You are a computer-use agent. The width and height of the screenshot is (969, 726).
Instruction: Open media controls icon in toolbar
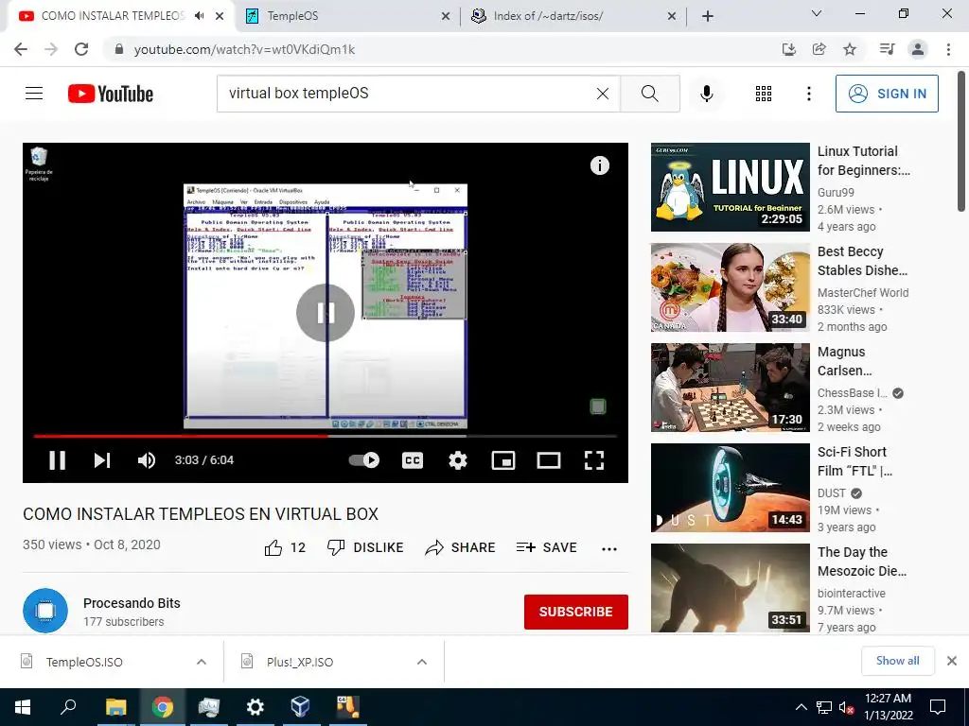(x=887, y=49)
